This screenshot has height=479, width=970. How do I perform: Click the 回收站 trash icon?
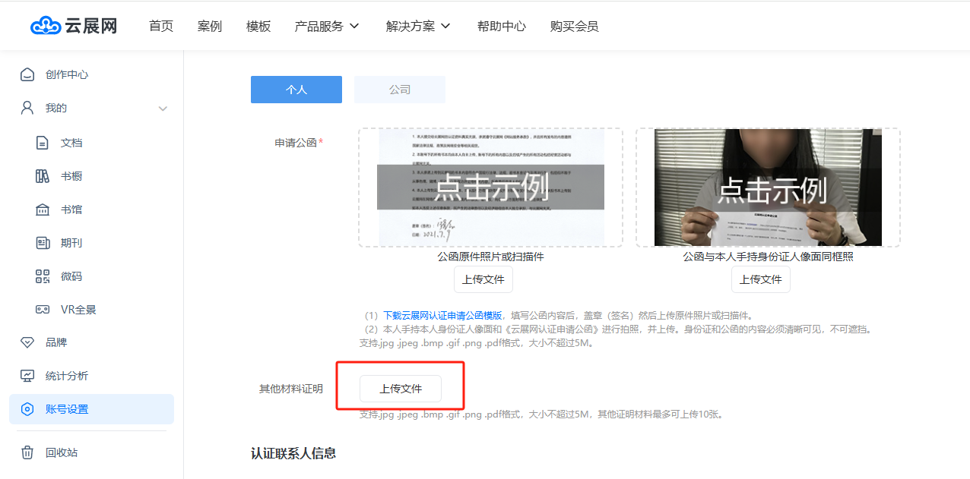(27, 452)
